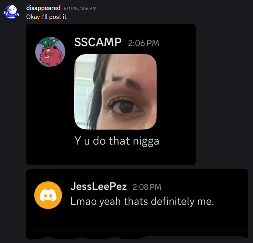
Task: Click the message Lmao yeah thats definitely me
Action: [x=142, y=201]
